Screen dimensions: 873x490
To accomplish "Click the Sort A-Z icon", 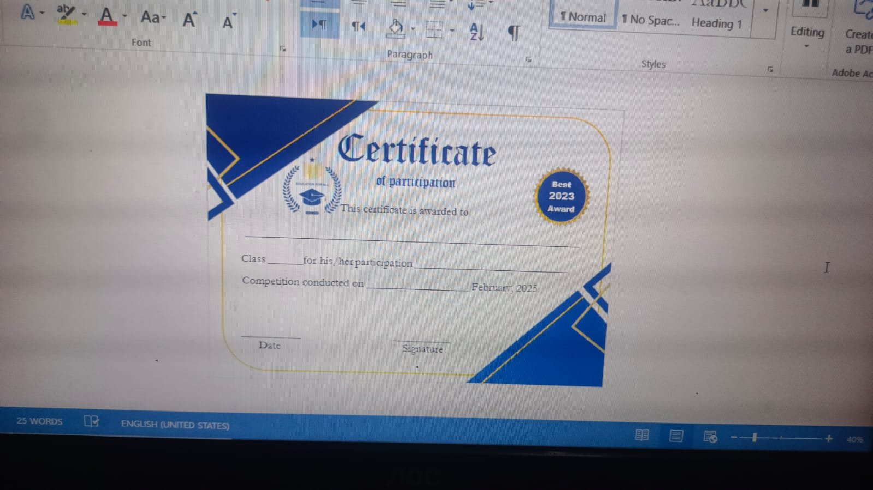I will [477, 32].
